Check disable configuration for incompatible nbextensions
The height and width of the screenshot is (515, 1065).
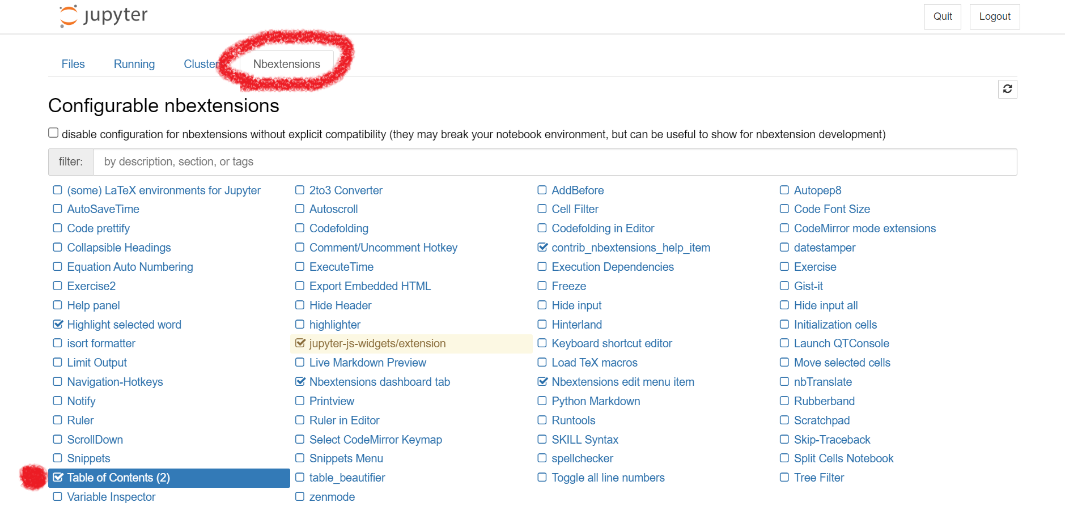[x=53, y=132]
